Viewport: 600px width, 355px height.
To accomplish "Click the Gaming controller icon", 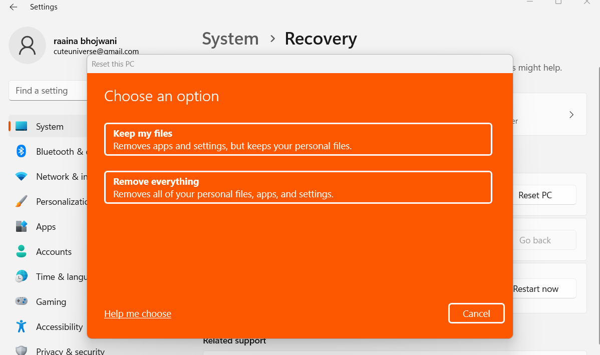I will pyautogui.click(x=21, y=301).
